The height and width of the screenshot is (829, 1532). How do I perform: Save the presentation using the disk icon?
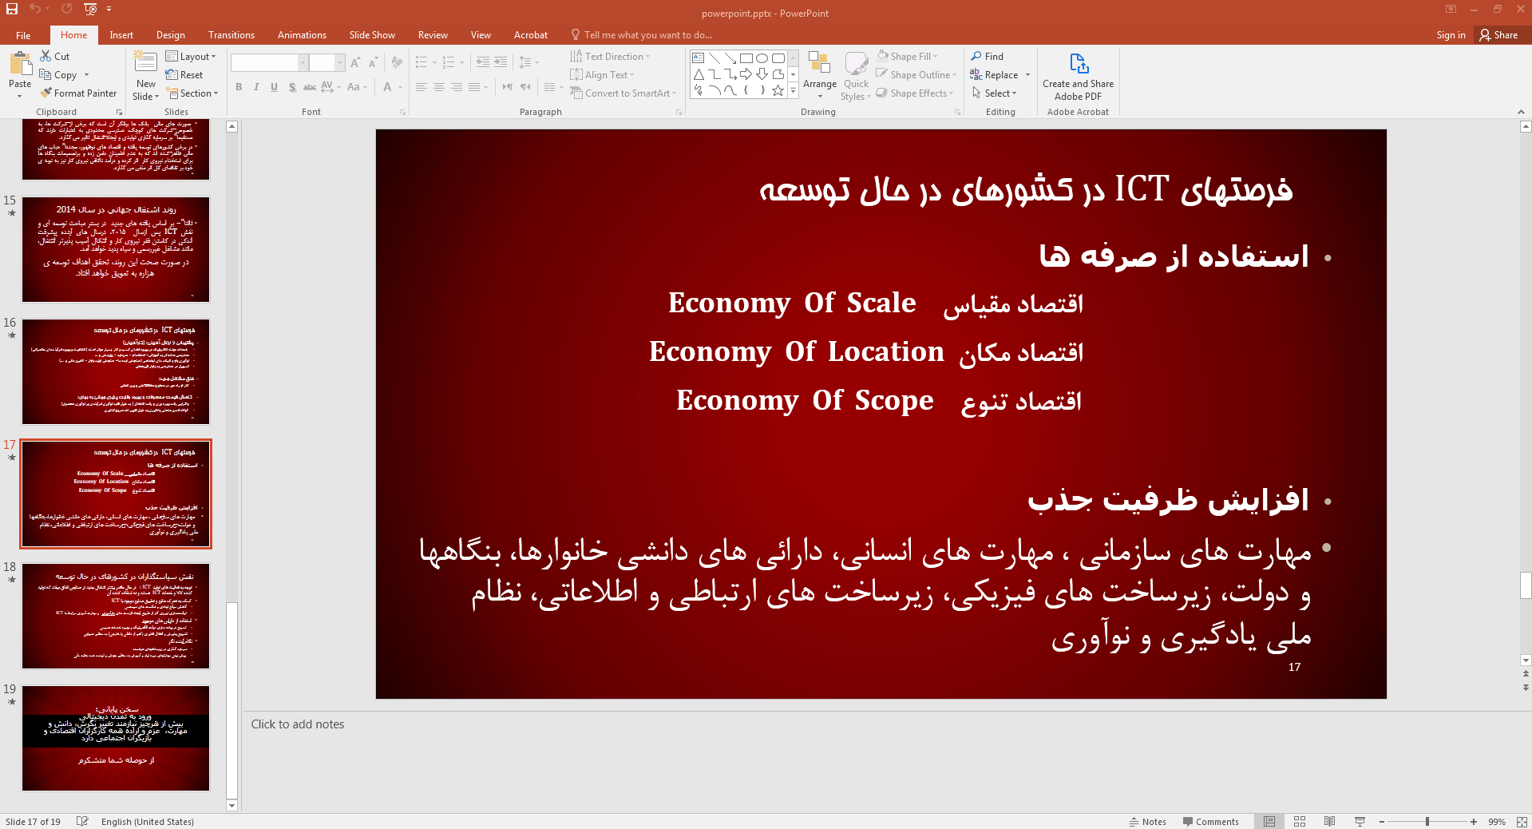click(x=12, y=9)
